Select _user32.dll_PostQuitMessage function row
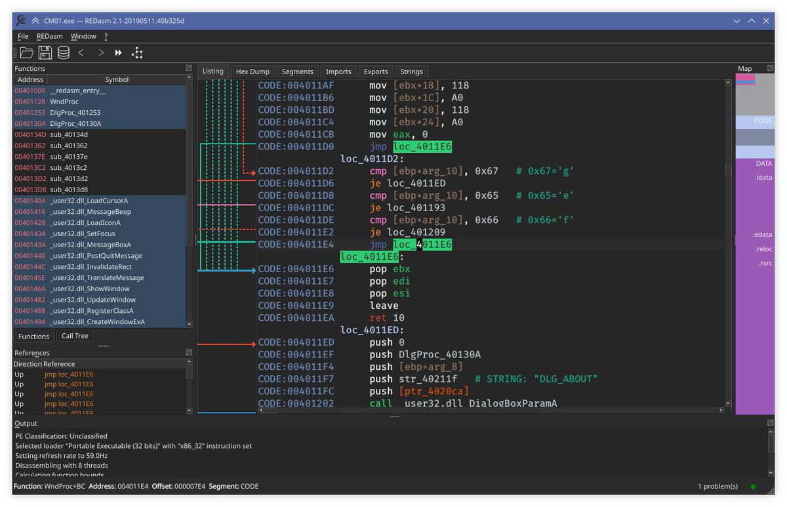787x507 pixels. (x=100, y=256)
